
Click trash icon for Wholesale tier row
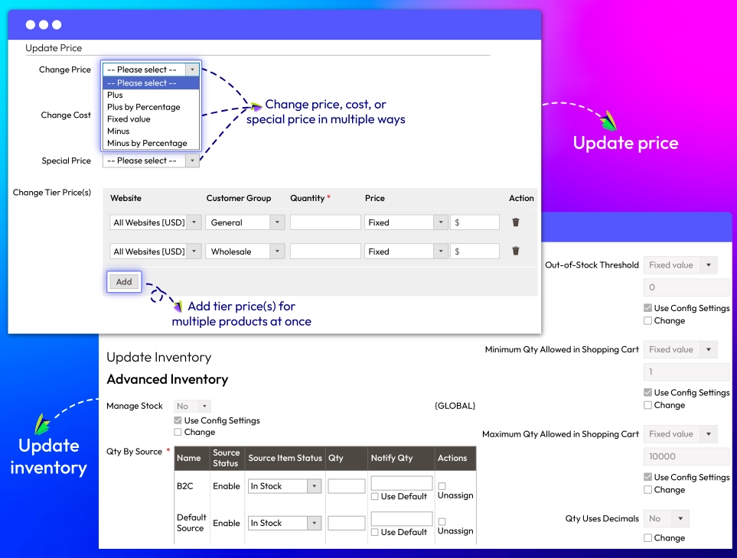[516, 251]
